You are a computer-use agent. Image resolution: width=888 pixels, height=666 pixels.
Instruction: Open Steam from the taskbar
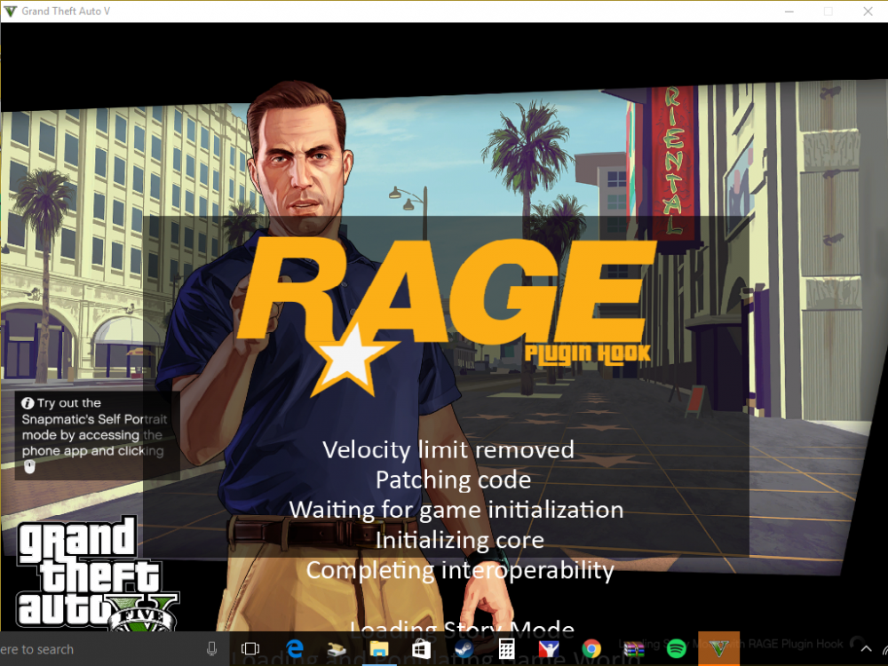[464, 649]
